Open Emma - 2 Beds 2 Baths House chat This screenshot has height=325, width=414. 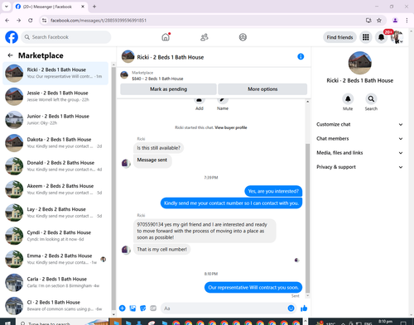55,259
